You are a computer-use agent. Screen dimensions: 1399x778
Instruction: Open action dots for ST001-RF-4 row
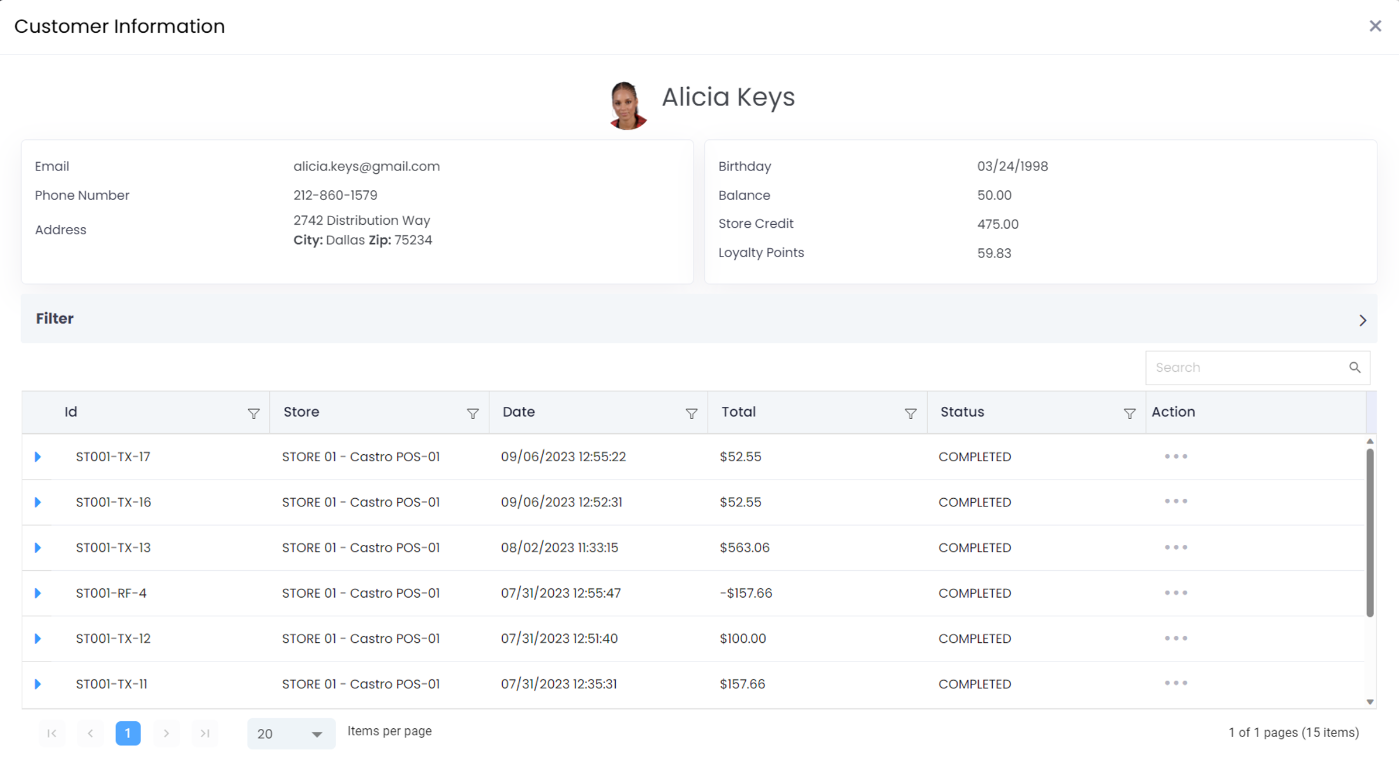(x=1175, y=593)
